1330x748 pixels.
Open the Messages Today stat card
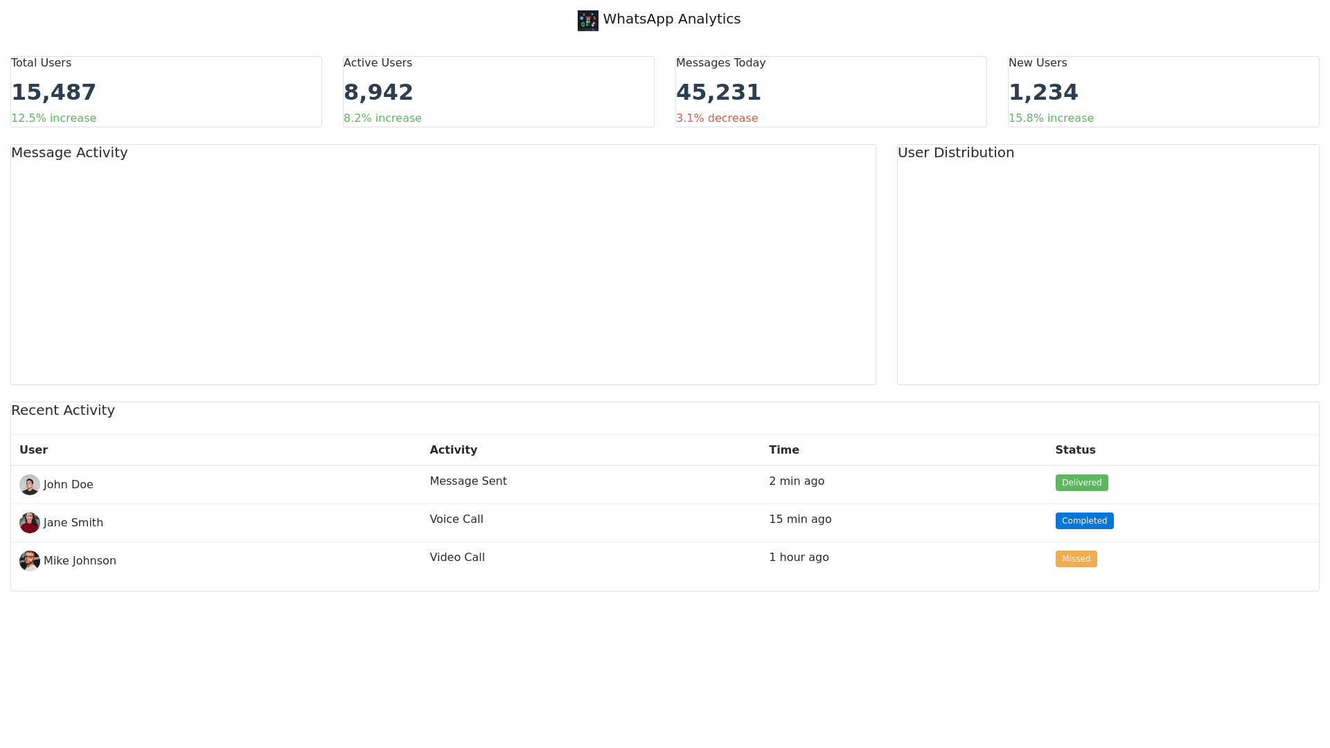[831, 91]
